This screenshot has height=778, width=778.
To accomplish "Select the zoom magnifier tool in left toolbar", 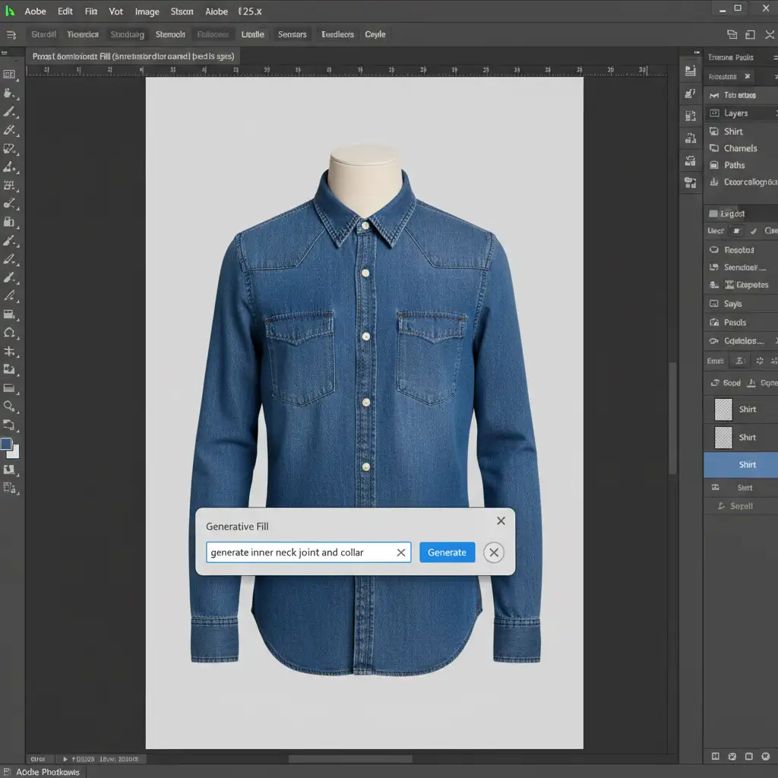I will (x=9, y=406).
